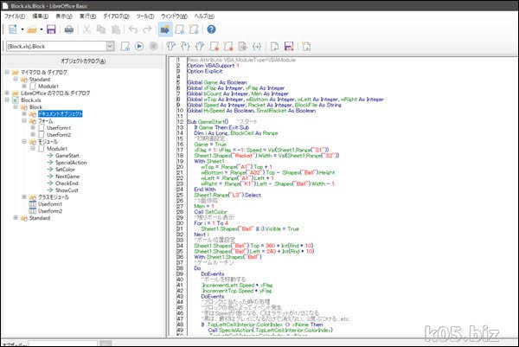
Task: Open the ツール(T) menu
Action: [x=145, y=16]
